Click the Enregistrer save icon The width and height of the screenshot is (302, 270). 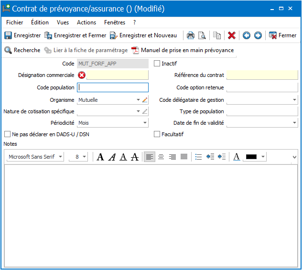pos(8,35)
